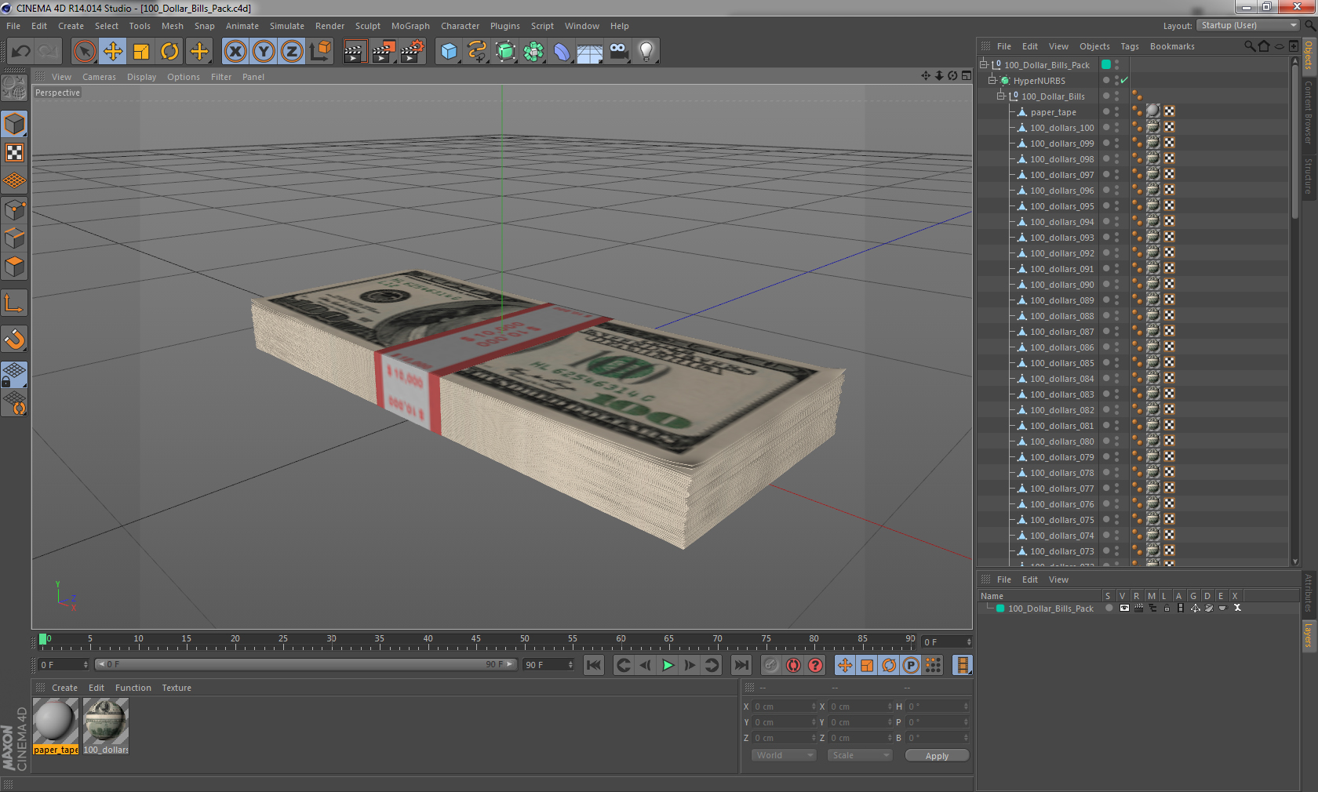The image size is (1318, 792).
Task: Switch to Texture mode
Action: click(14, 153)
